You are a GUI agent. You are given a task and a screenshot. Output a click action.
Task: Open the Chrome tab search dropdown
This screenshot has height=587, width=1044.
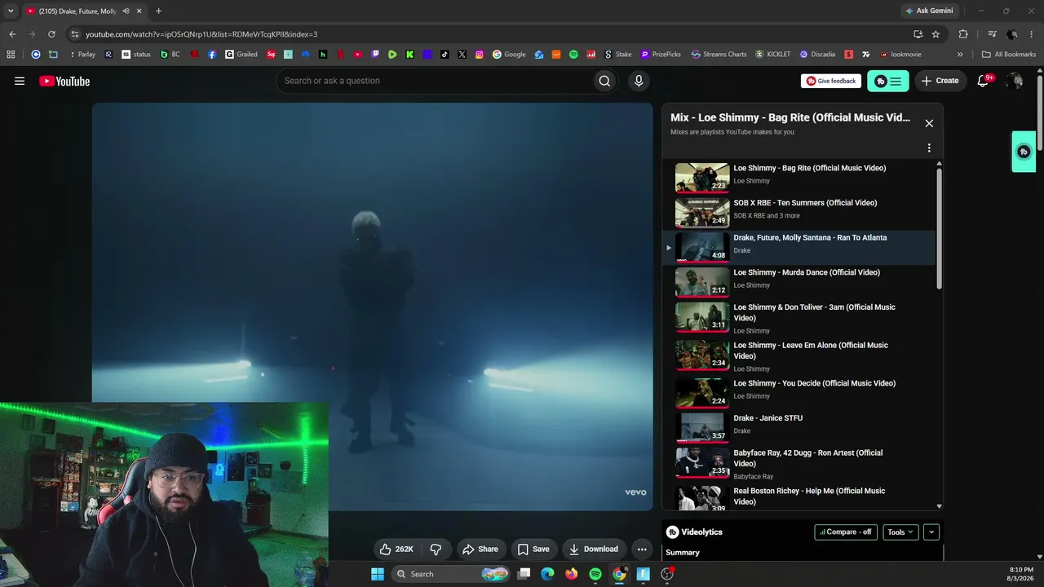pos(11,11)
